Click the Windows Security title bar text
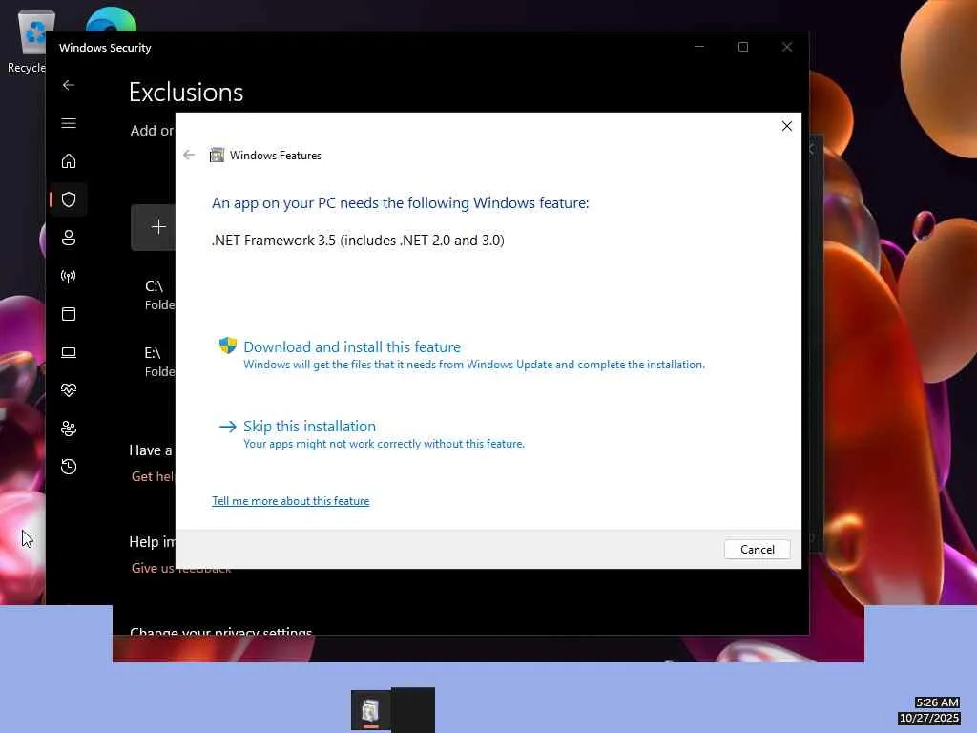The width and height of the screenshot is (977, 733). tap(105, 48)
